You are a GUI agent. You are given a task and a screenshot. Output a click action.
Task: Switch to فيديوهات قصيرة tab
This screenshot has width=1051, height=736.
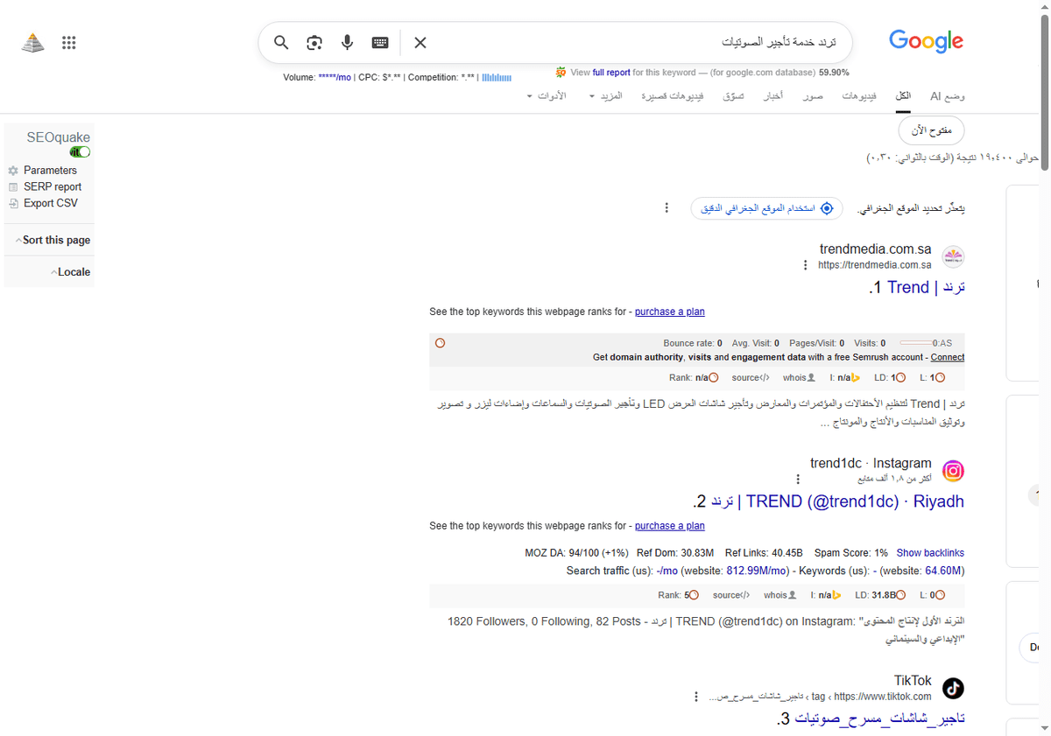click(x=671, y=95)
